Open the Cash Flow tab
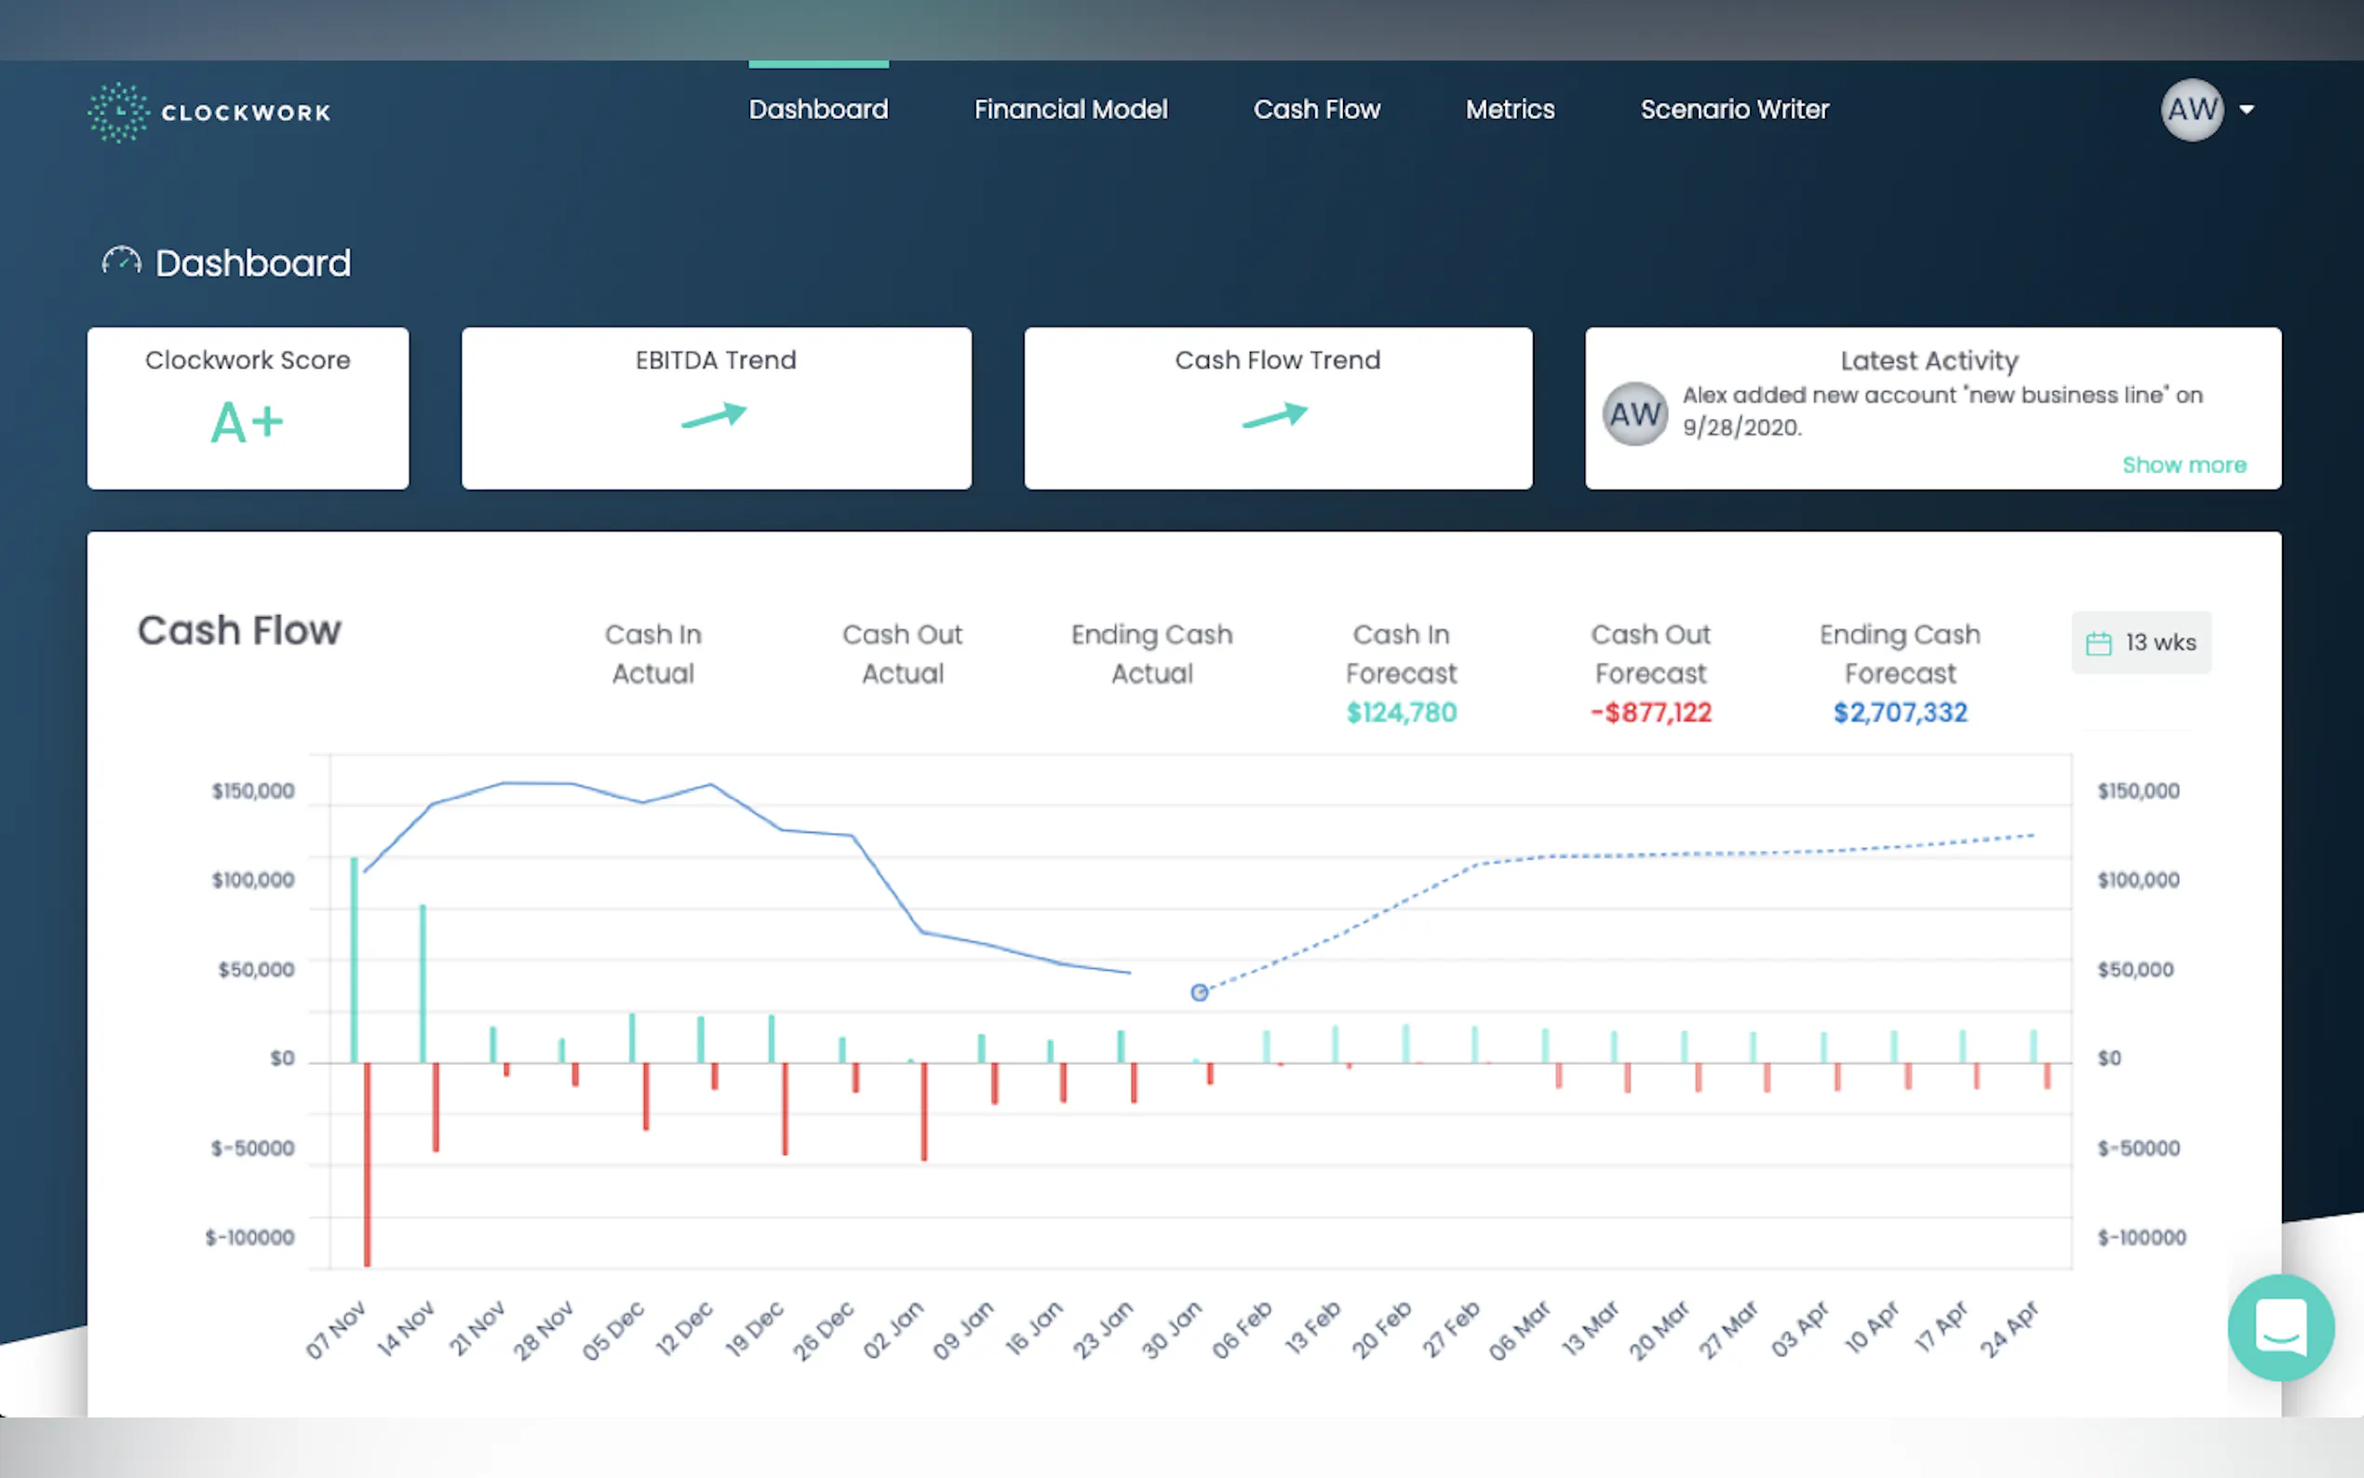This screenshot has width=2364, height=1478. (1316, 110)
